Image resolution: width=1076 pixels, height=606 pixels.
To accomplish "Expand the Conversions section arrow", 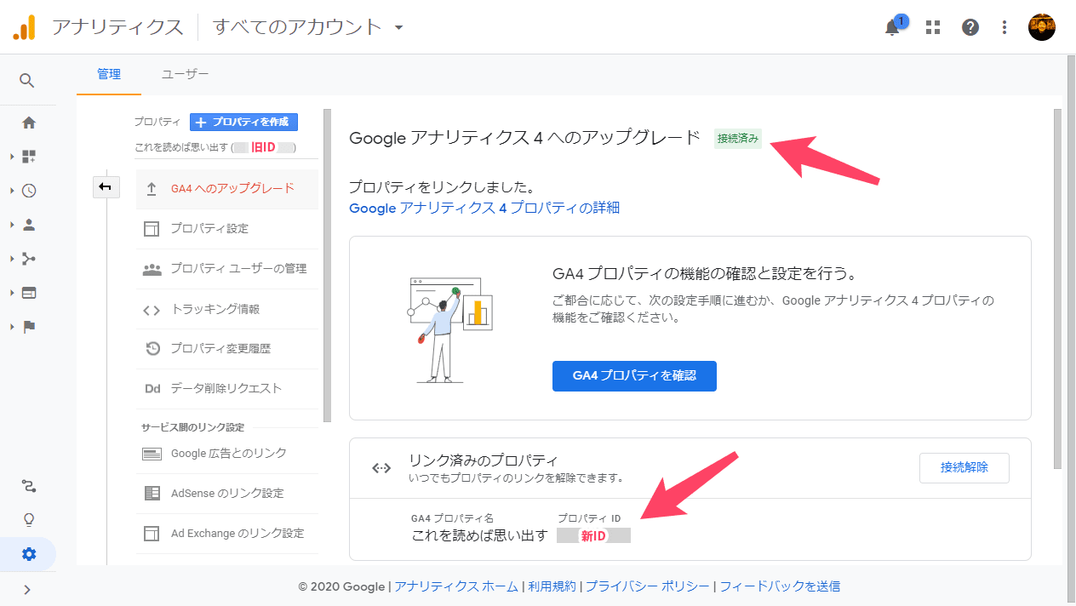I will point(12,327).
